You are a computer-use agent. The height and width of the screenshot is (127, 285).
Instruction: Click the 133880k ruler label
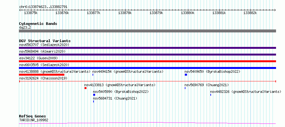188,13
